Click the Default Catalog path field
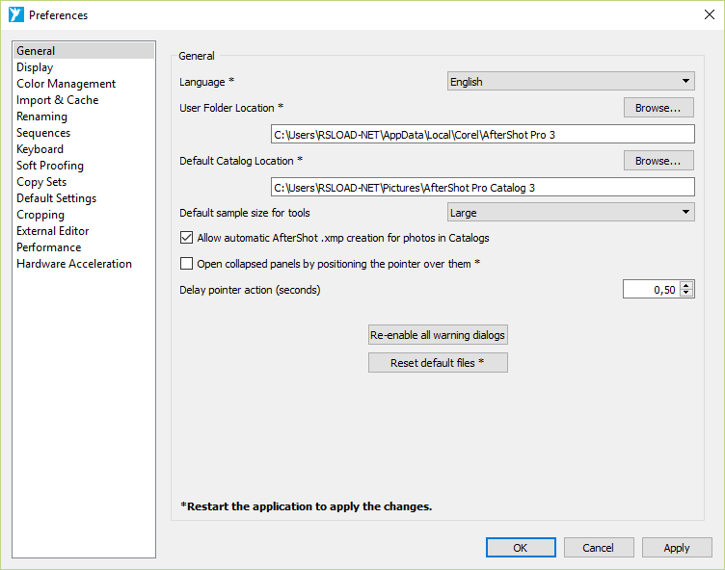The width and height of the screenshot is (725, 570). [482, 188]
